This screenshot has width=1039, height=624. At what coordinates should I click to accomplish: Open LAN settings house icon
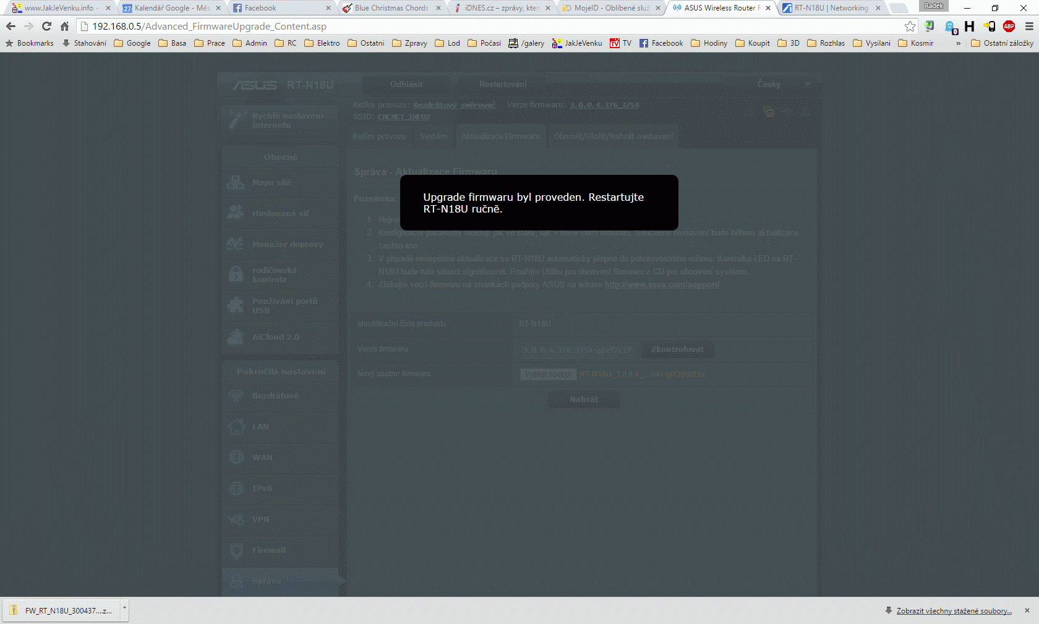(x=236, y=426)
